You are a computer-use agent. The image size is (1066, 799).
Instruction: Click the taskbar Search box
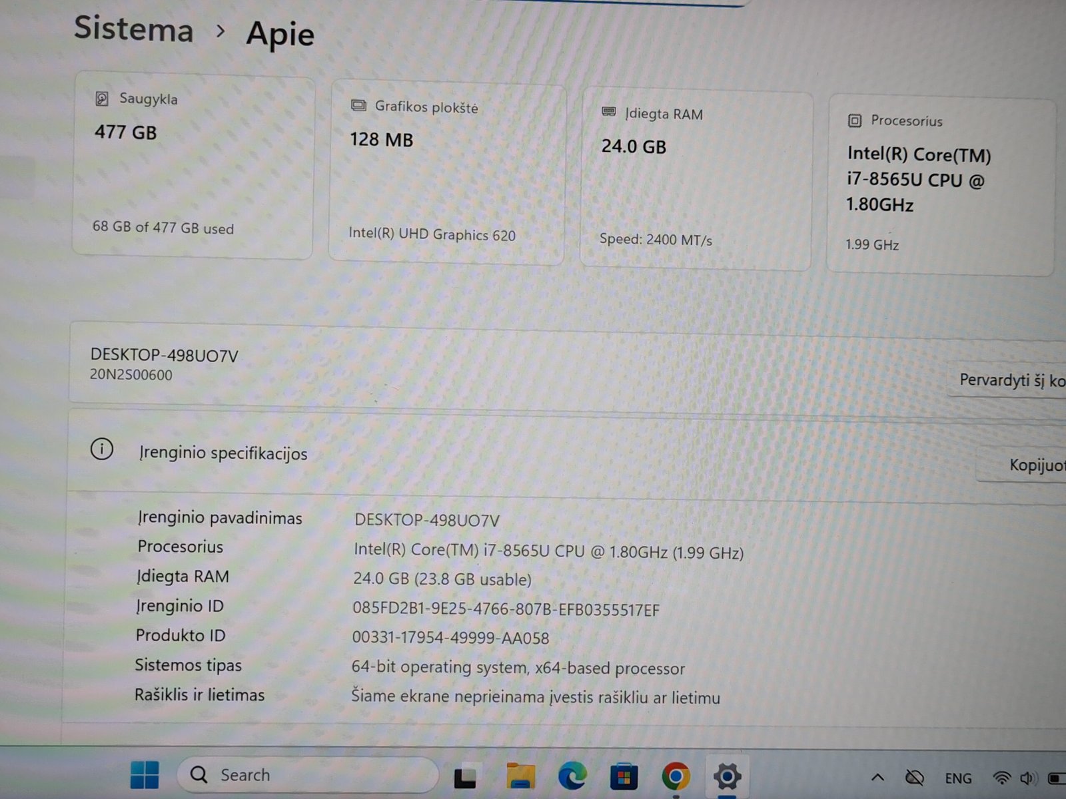click(306, 775)
